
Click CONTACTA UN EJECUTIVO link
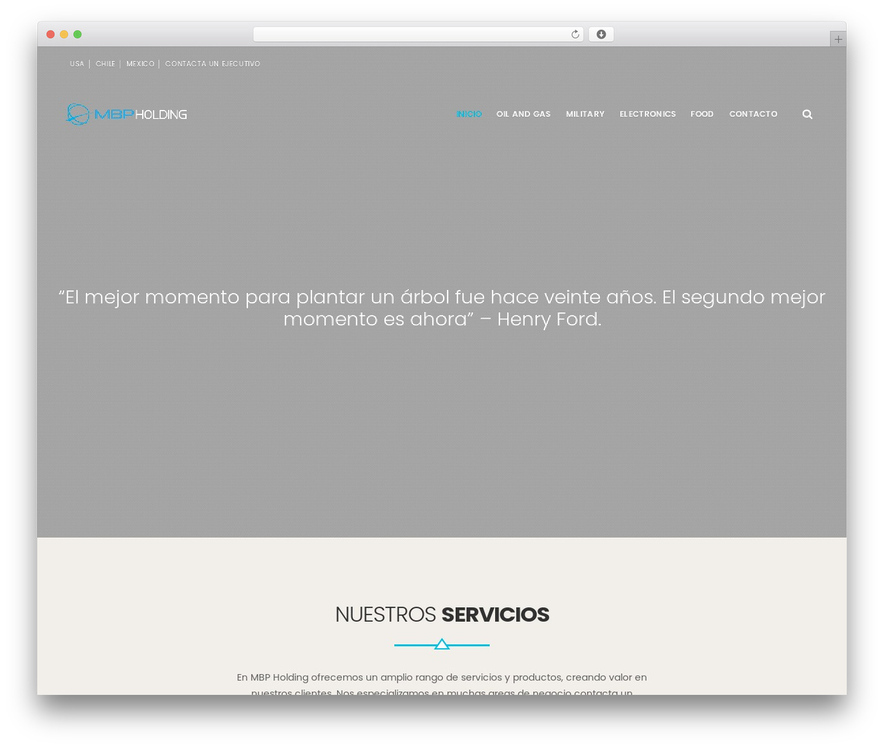point(213,63)
